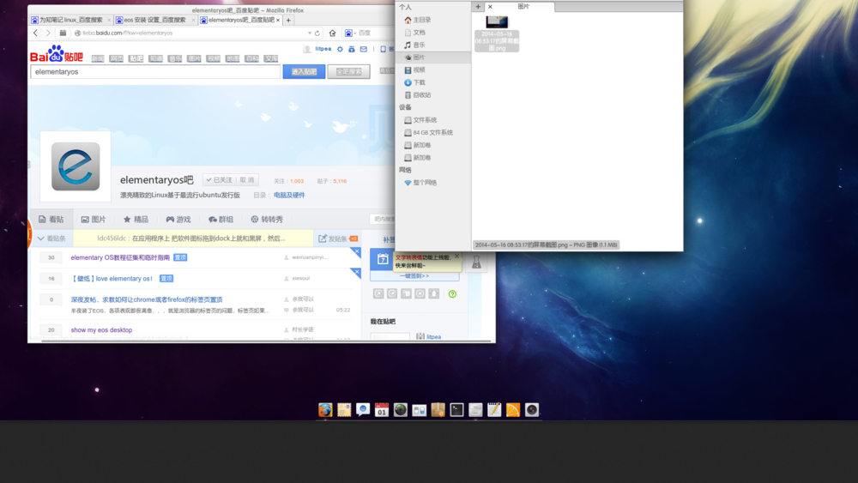
Task: Launch the Terminal from the dock
Action: pos(456,410)
